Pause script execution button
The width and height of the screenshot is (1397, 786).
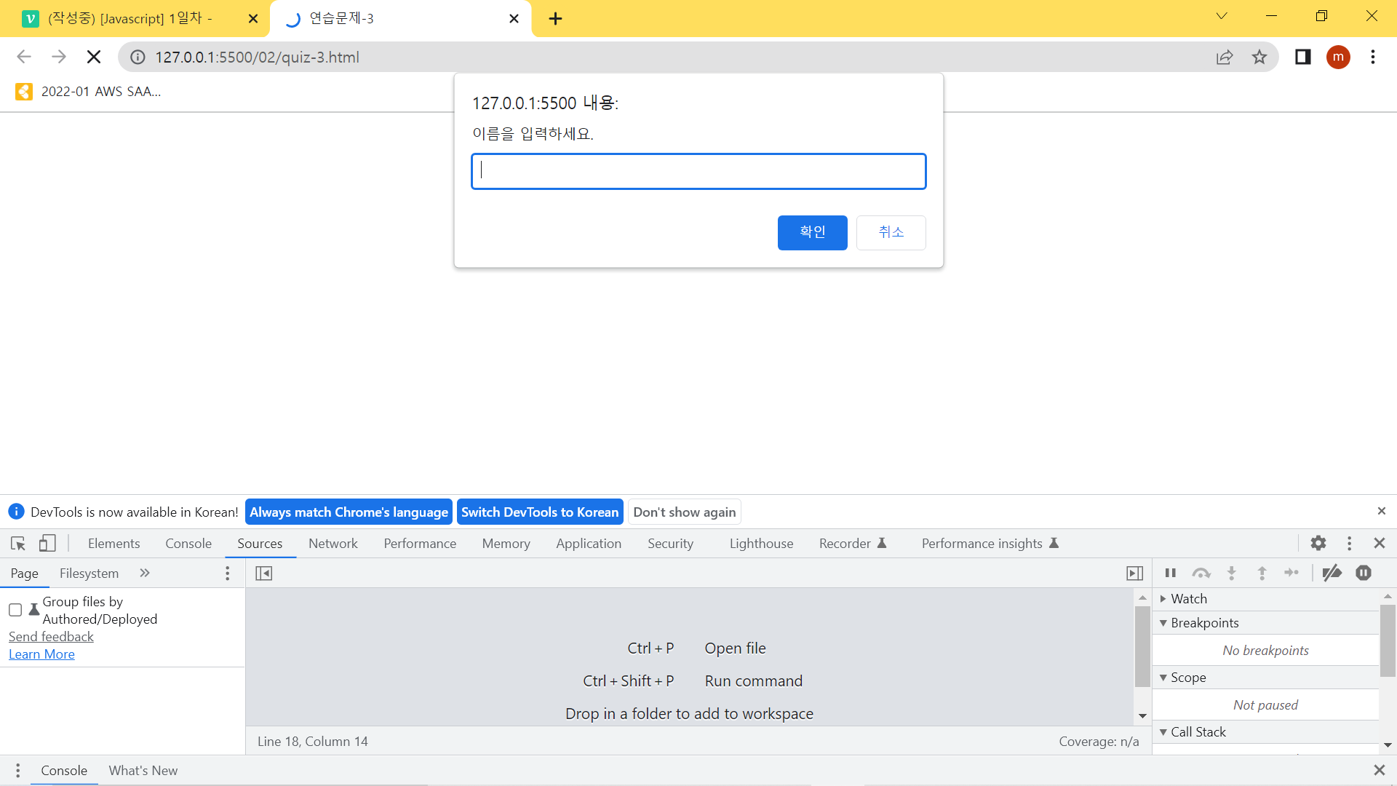[x=1170, y=573]
